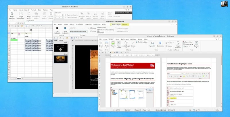The width and height of the screenshot is (230, 117).
Task: Select the Slide1 thumbnail in Presentations
Action: [61, 48]
